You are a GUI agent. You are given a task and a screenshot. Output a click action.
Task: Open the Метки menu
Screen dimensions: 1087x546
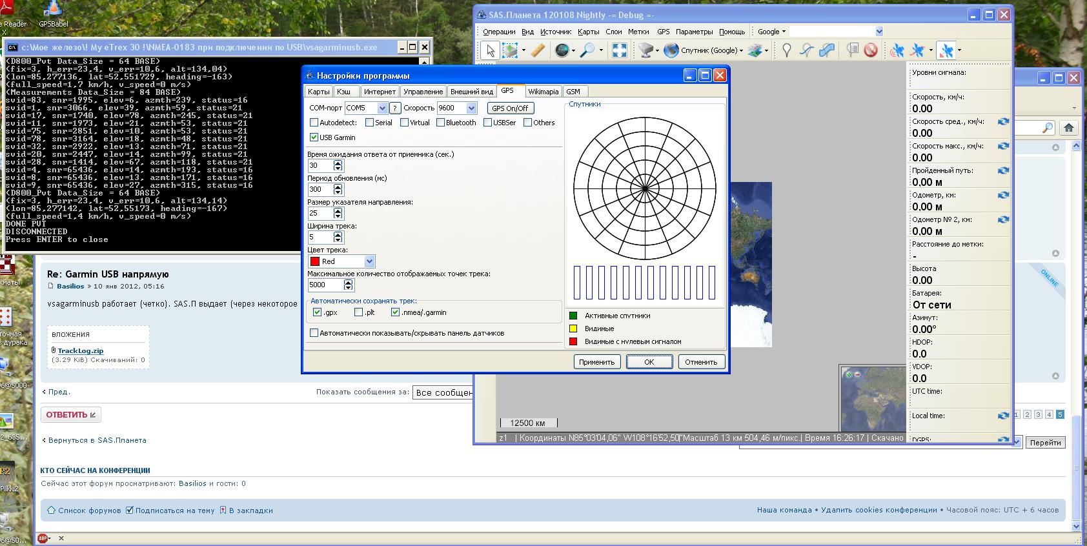click(638, 32)
